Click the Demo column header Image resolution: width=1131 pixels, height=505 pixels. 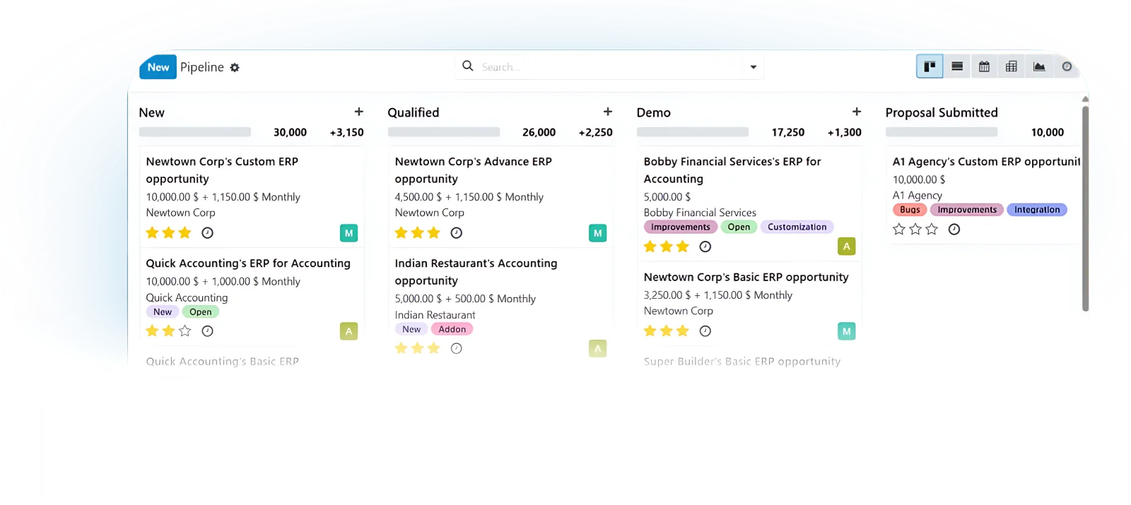(654, 112)
